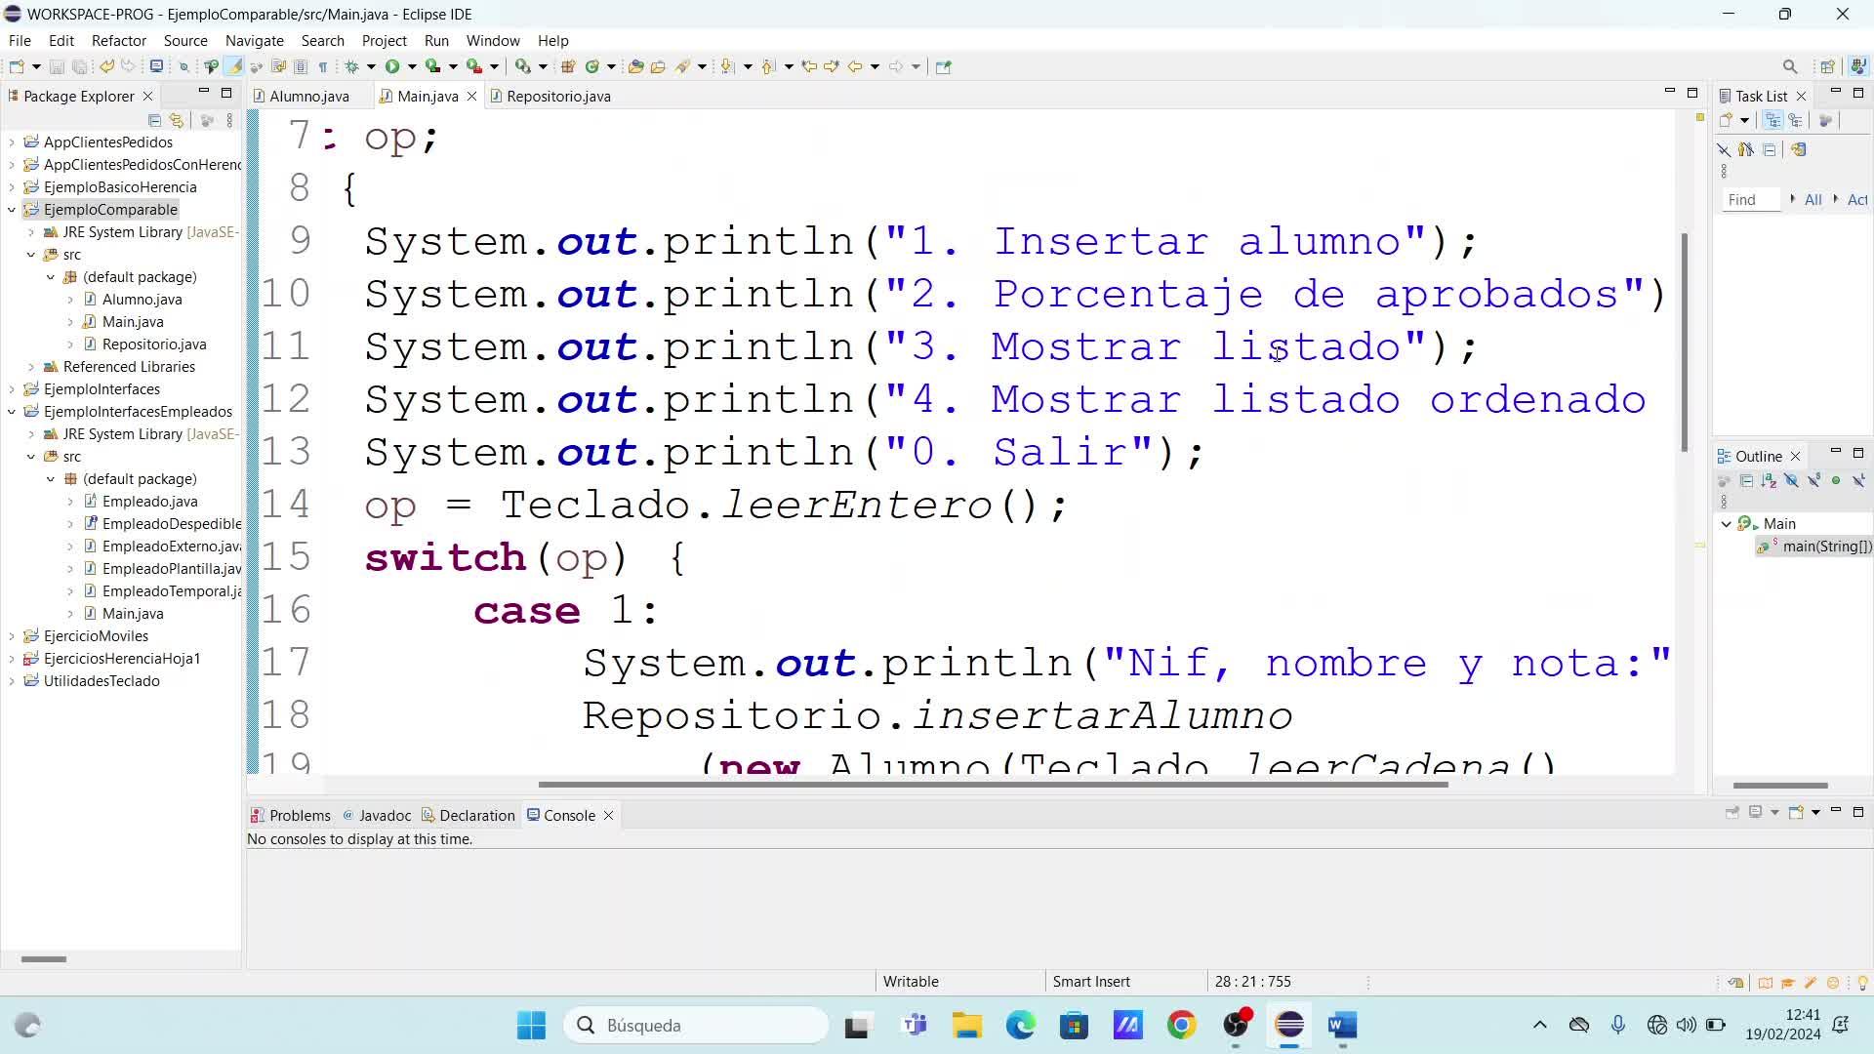1874x1054 pixels.
Task: Switch to the Repositorio.java editor tab
Action: point(558,96)
